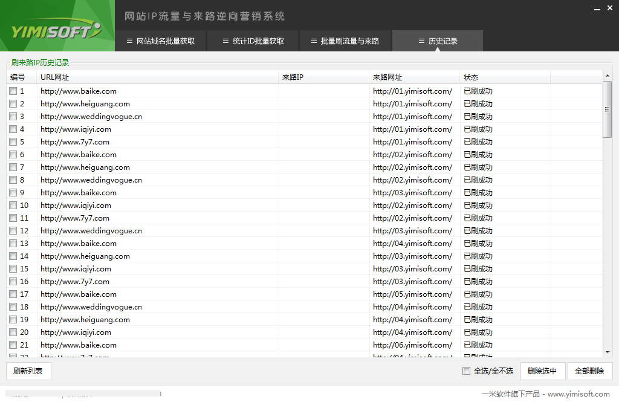Select row 4 URL http://www.iqiyi.com
The image size is (619, 402).
coord(76,129)
